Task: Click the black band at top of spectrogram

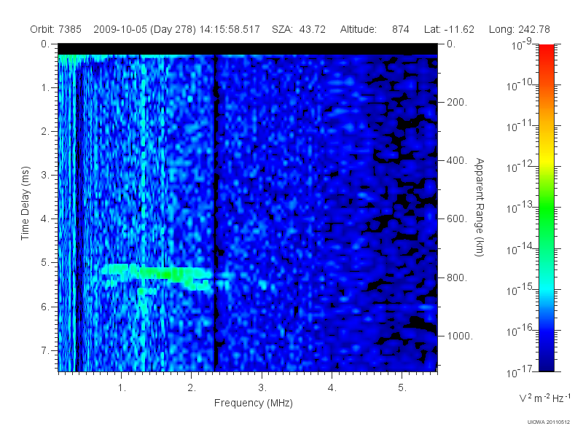Action: click(248, 49)
